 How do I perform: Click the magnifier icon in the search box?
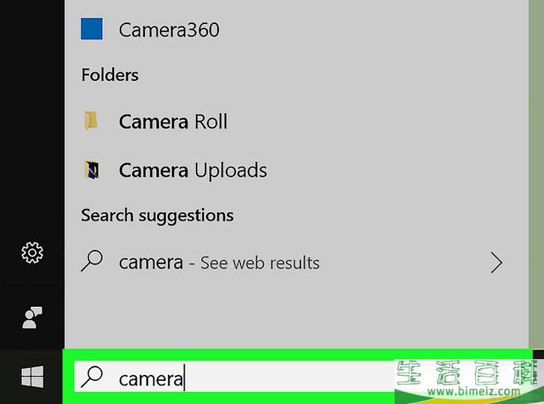pyautogui.click(x=92, y=378)
